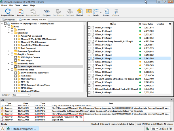Image resolution: width=174 pixels, height=131 pixels.
Task: Collapse the Multimedia Video tree node
Action: pos(9,69)
